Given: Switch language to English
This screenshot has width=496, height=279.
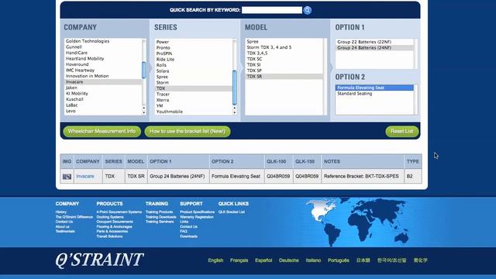Looking at the screenshot, I should coord(215,260).
